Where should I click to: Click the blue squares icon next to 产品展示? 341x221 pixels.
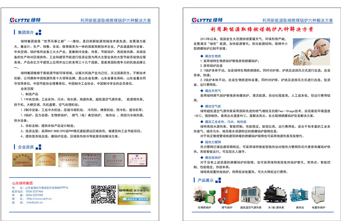click(x=193, y=181)
